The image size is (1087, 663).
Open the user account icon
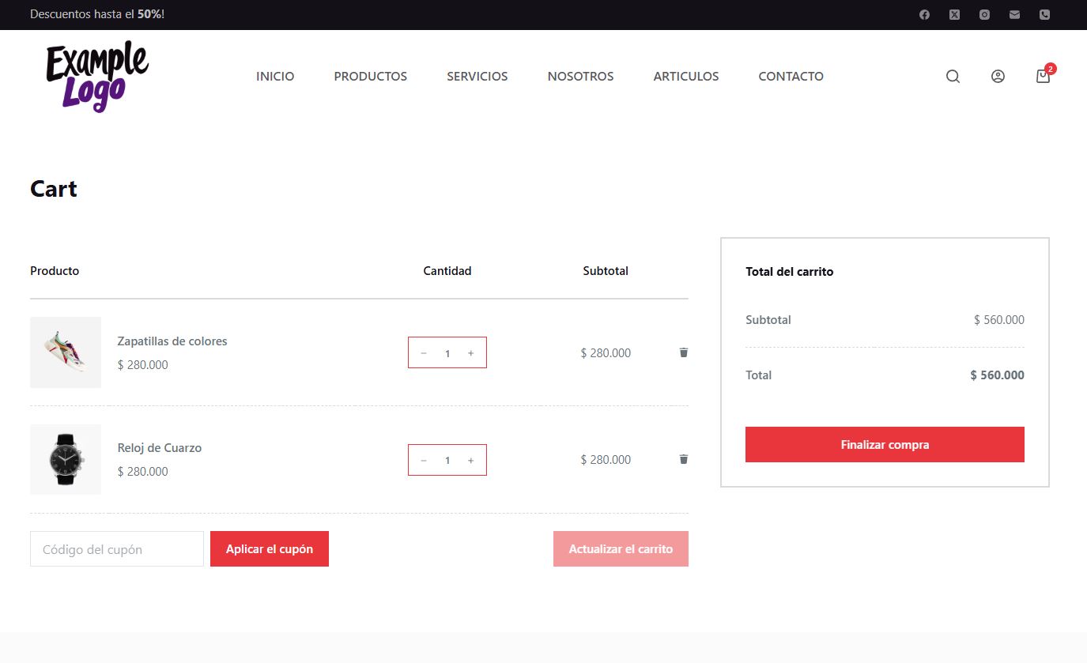pyautogui.click(x=998, y=77)
